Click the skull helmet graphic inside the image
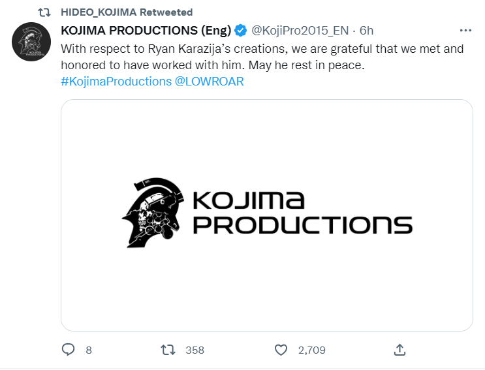The width and height of the screenshot is (485, 370). (x=153, y=212)
